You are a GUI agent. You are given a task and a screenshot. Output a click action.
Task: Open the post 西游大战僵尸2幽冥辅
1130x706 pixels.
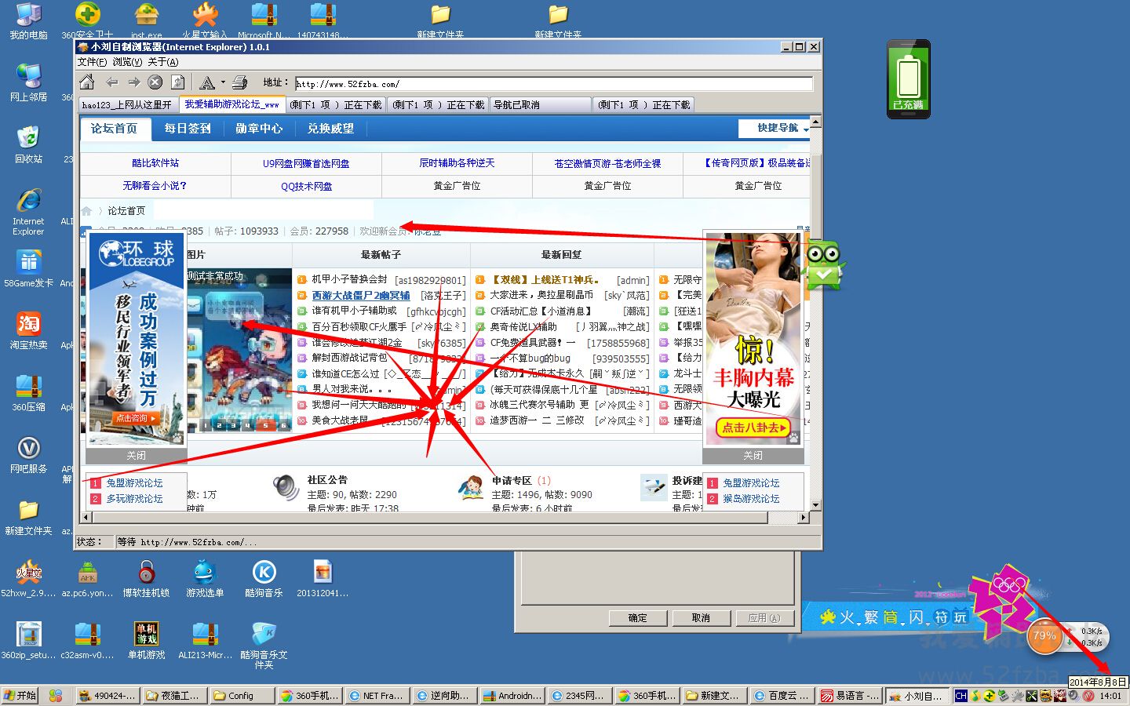coord(361,296)
